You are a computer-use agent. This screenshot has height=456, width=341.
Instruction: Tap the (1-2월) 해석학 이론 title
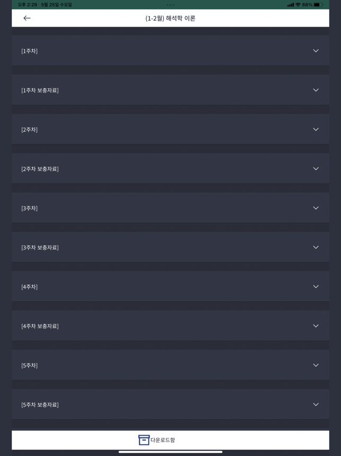tap(170, 18)
